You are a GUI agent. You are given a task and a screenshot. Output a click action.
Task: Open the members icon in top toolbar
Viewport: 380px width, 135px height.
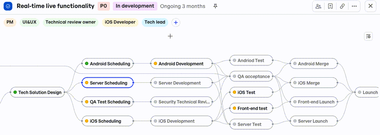pyautogui.click(x=318, y=6)
